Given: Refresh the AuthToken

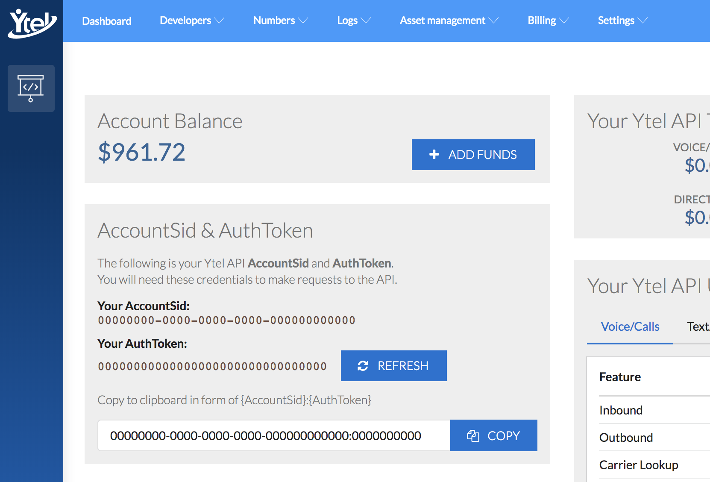Looking at the screenshot, I should pyautogui.click(x=394, y=366).
